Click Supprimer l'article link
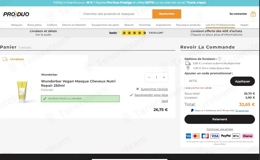The height and width of the screenshot is (160, 260). pos(154,89)
